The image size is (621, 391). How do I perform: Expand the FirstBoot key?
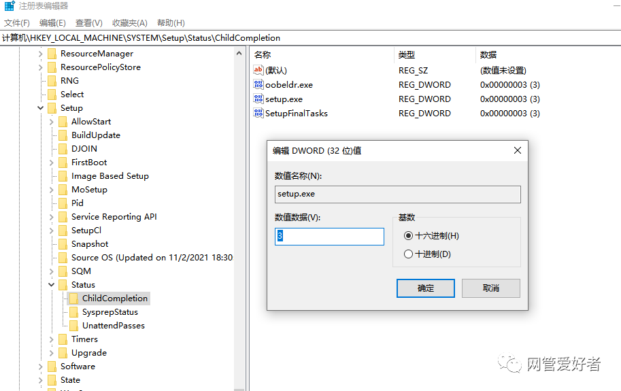pos(51,163)
